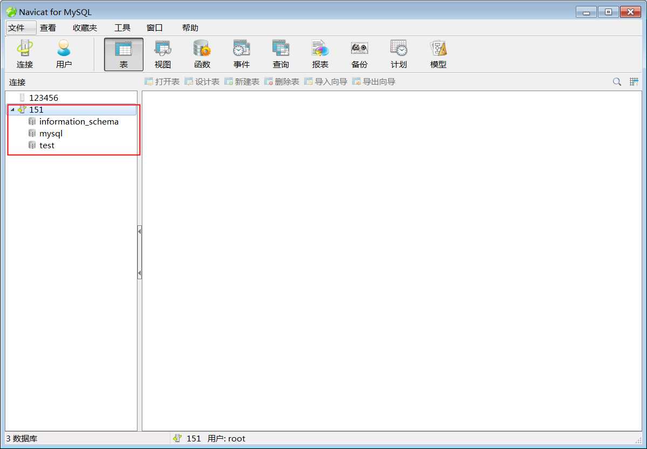Select the 表 tables toolbar icon
This screenshot has height=449, width=647.
click(x=123, y=54)
